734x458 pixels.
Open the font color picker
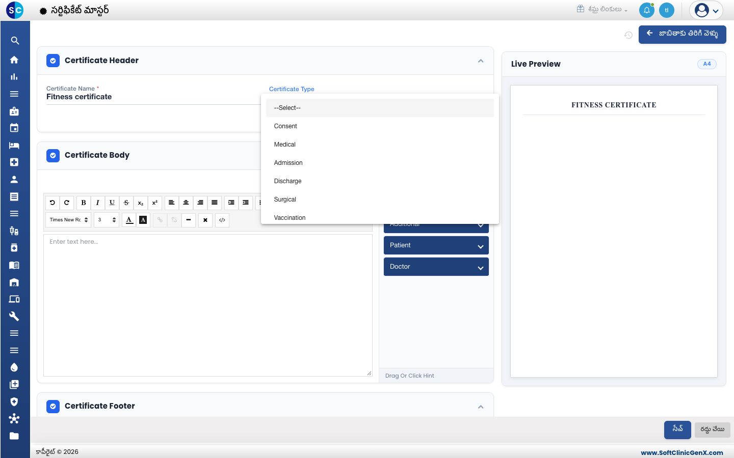pos(129,220)
